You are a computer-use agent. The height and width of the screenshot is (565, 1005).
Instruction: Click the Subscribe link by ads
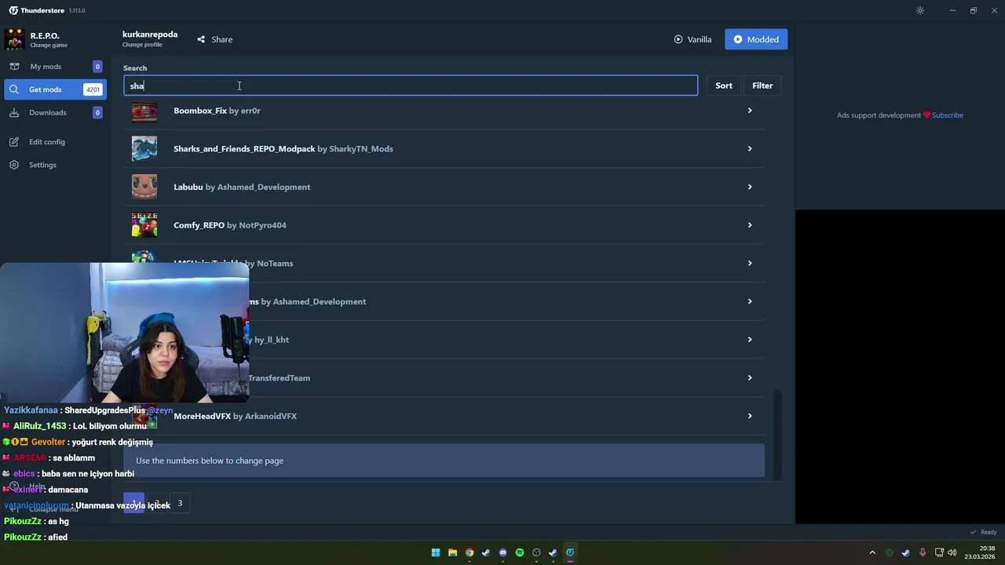pos(948,115)
